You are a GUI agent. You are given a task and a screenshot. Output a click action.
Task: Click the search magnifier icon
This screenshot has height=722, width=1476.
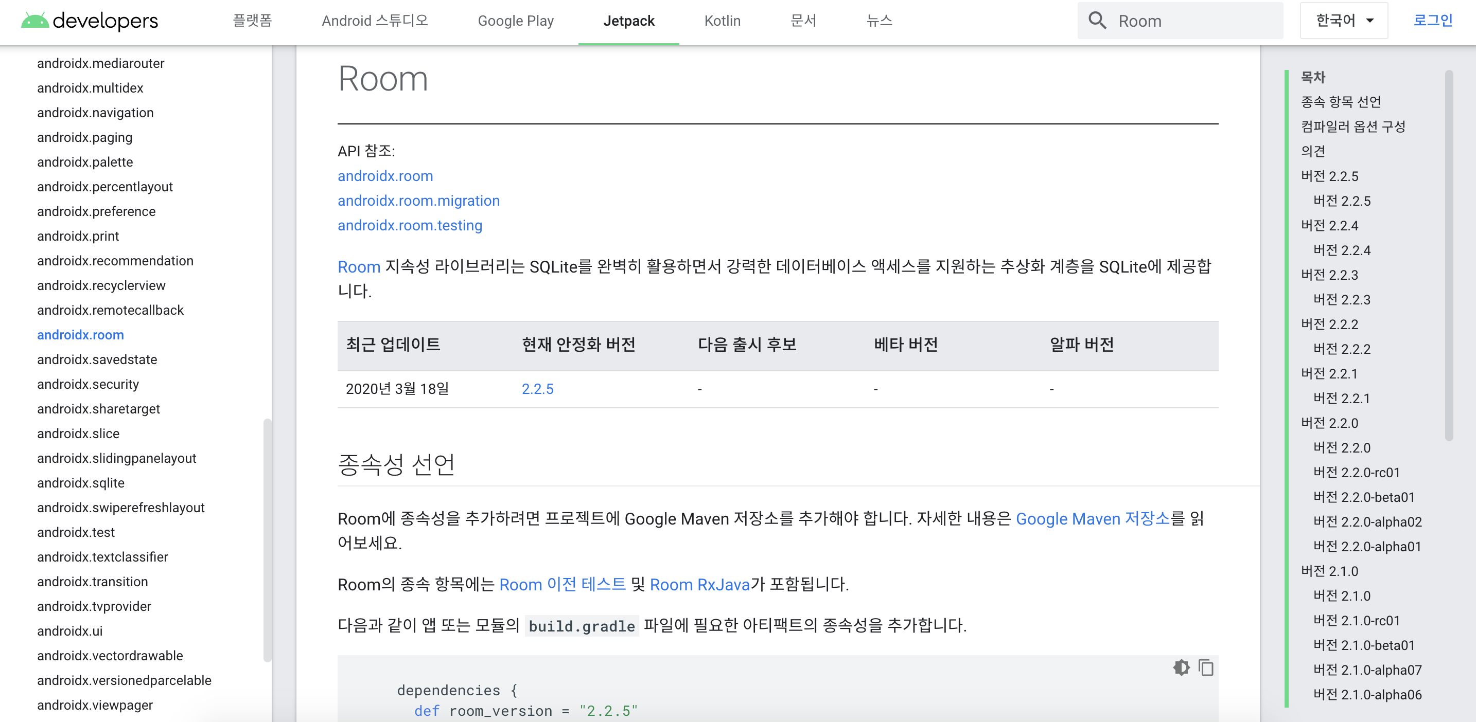pyautogui.click(x=1097, y=21)
